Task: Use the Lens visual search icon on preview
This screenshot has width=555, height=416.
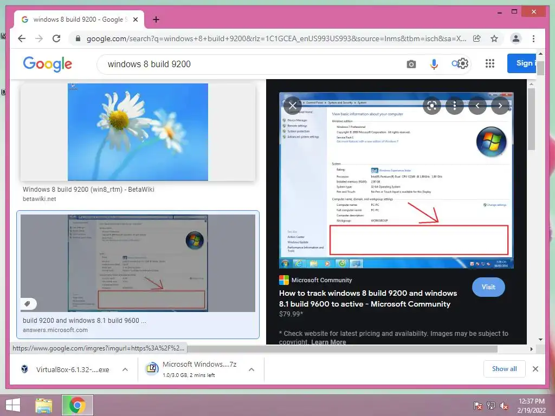Action: [432, 106]
